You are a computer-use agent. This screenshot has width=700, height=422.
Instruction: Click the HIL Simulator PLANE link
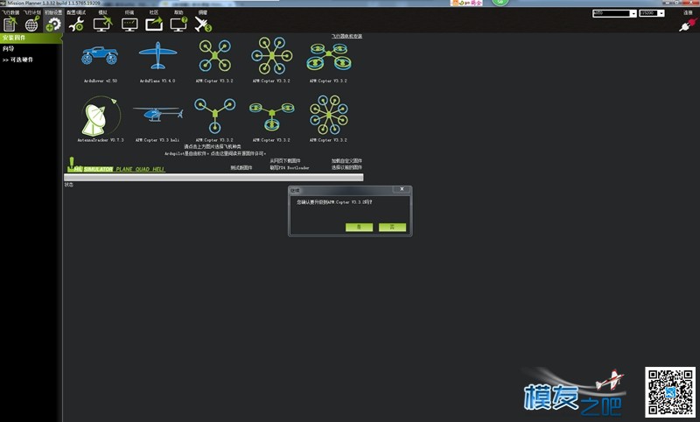coord(124,169)
